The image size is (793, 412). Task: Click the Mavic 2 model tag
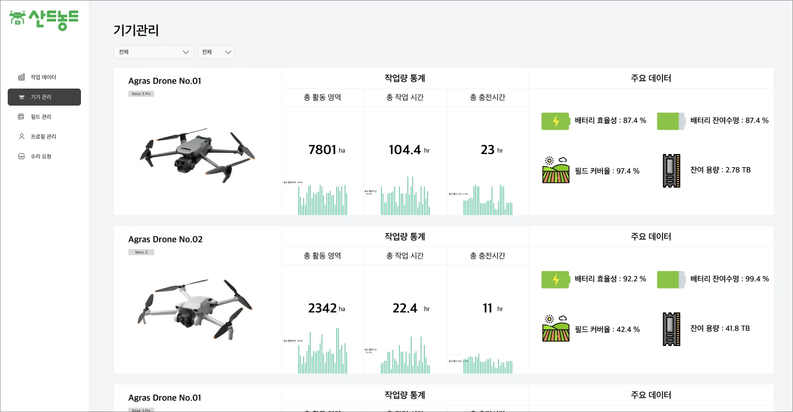pyautogui.click(x=141, y=252)
